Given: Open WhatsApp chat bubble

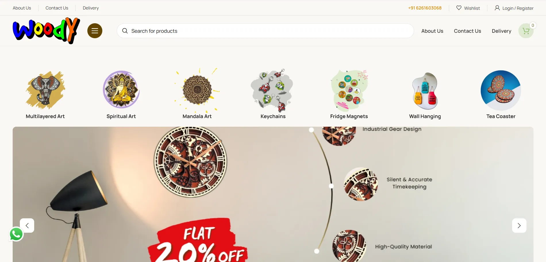Looking at the screenshot, I should 16,234.
